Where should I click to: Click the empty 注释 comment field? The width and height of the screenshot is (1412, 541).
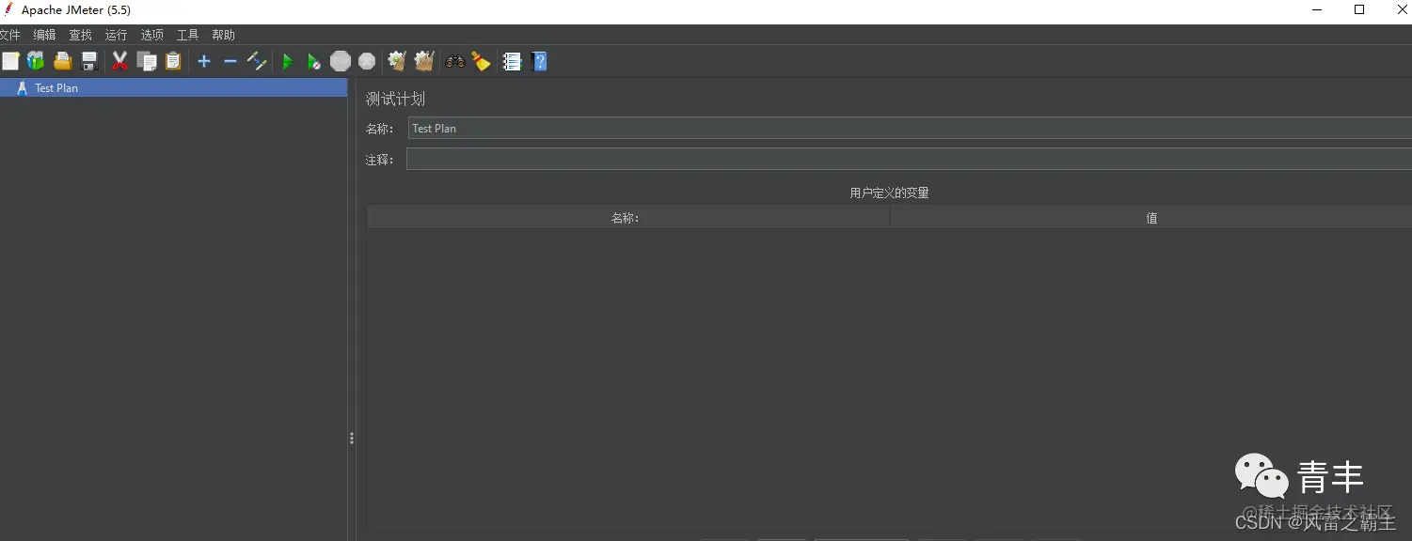(x=909, y=160)
